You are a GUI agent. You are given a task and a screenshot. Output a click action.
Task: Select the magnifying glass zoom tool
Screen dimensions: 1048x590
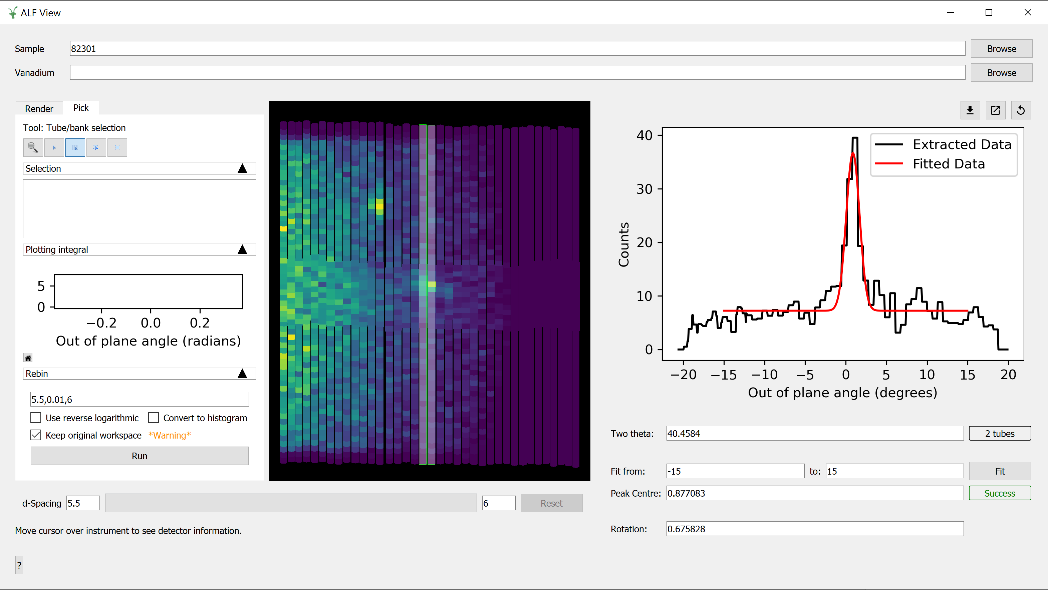click(33, 147)
